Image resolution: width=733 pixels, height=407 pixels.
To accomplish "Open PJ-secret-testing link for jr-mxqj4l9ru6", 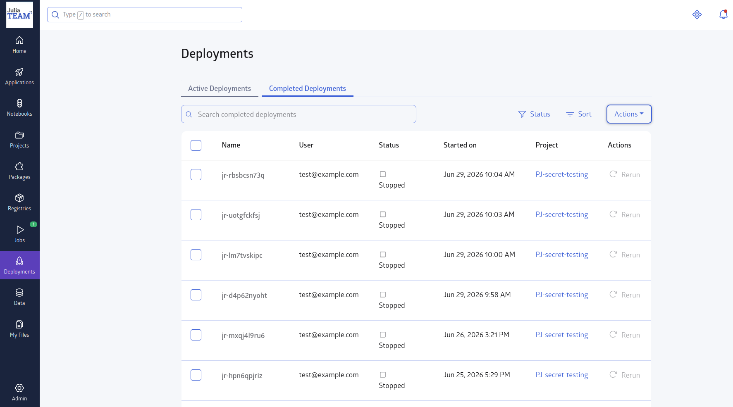I will [561, 335].
